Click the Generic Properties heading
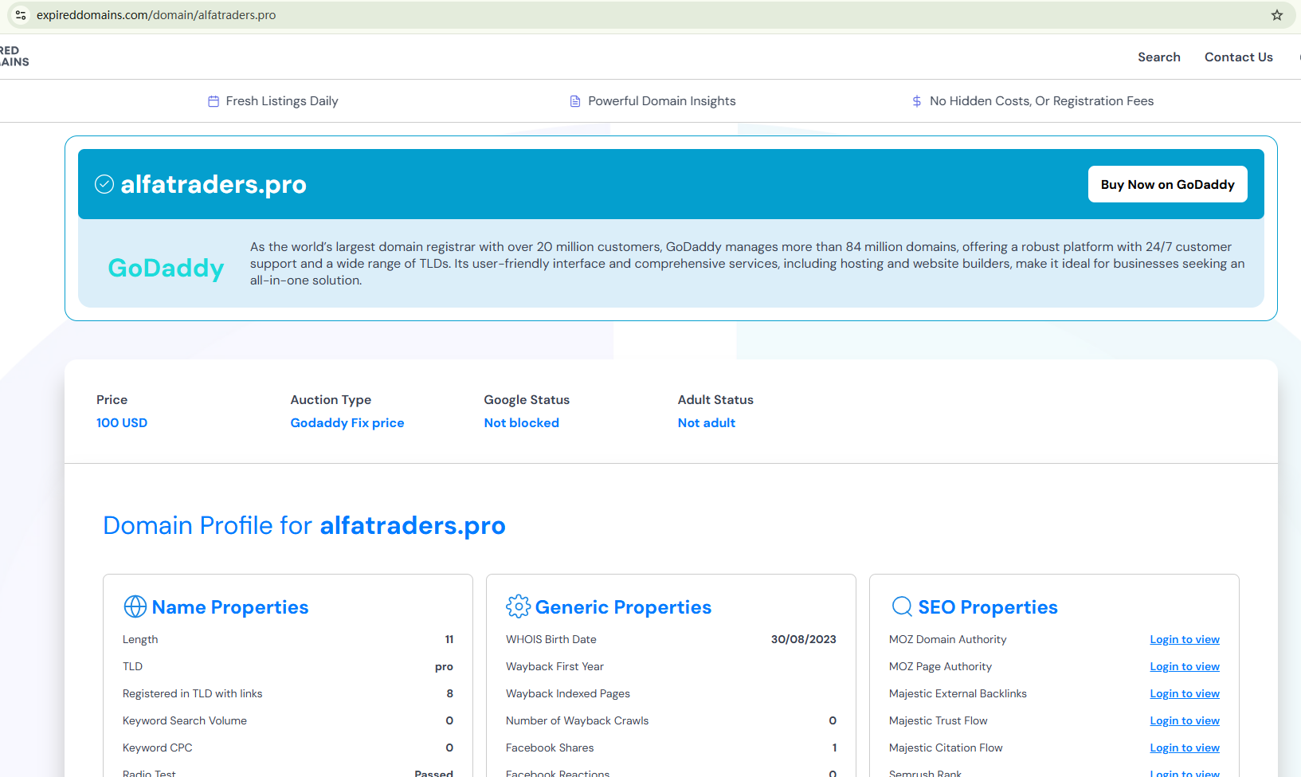The height and width of the screenshot is (777, 1301). coord(623,607)
